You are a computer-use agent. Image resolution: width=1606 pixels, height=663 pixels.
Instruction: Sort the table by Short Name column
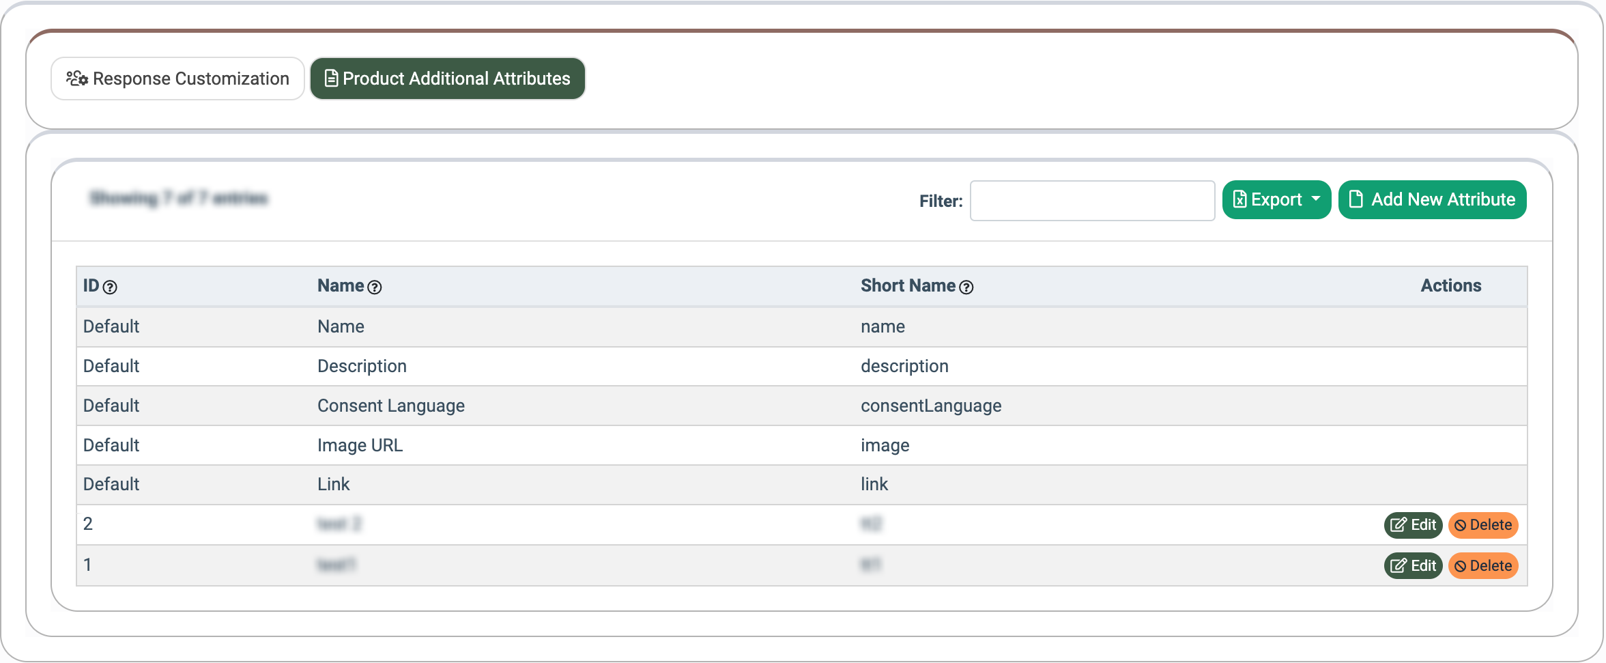908,286
